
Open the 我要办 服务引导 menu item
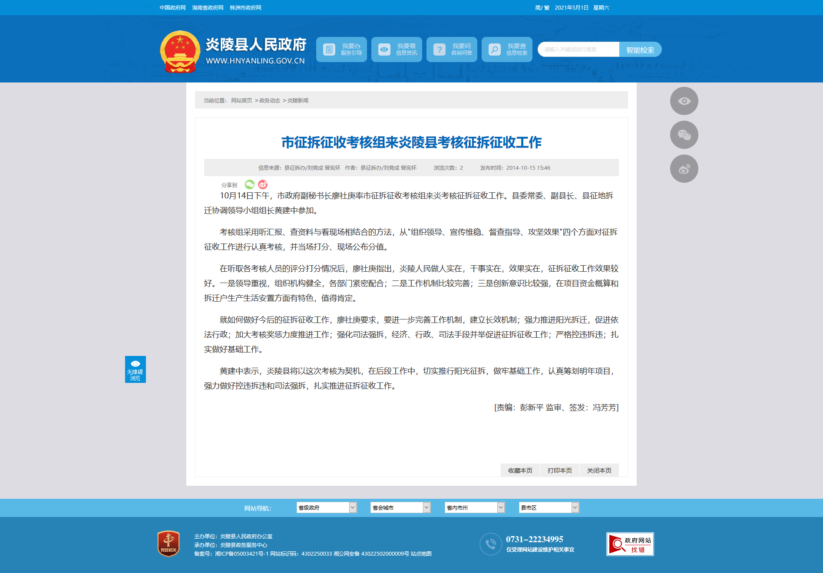pyautogui.click(x=341, y=49)
